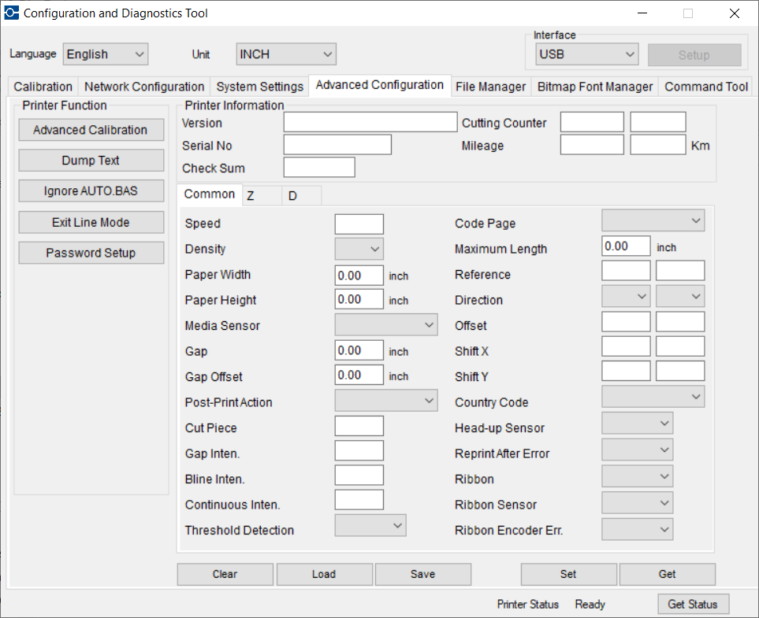Open Password Setup
Screen dimensions: 759x618
point(91,253)
